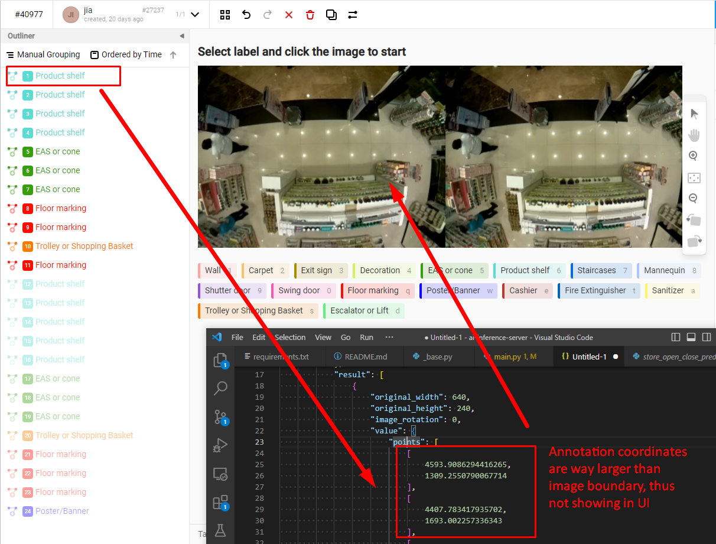The image size is (716, 544).
Task: Select the Decoration label
Action: click(x=385, y=270)
